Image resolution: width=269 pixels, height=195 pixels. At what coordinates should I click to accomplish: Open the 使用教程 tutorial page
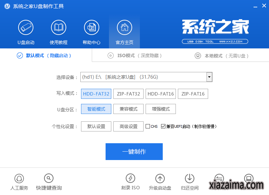point(59,32)
